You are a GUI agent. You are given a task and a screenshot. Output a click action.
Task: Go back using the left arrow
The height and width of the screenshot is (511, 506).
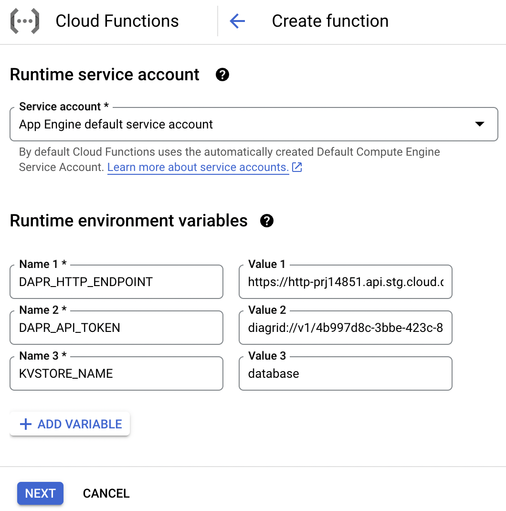coord(237,21)
